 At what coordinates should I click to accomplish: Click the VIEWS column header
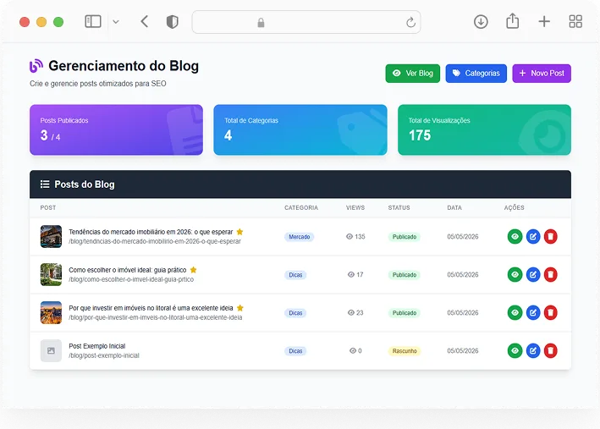(x=355, y=208)
